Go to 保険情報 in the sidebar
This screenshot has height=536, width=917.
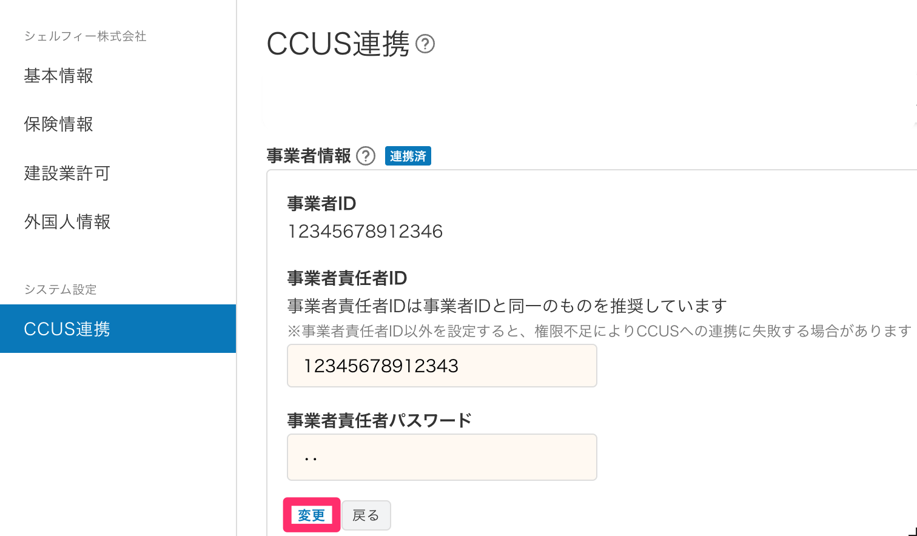click(59, 124)
